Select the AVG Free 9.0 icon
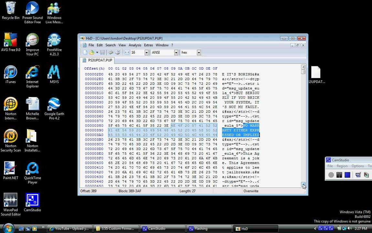 pos(11,42)
